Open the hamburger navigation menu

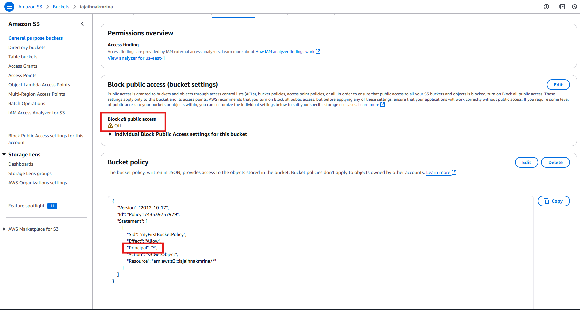coord(9,6)
